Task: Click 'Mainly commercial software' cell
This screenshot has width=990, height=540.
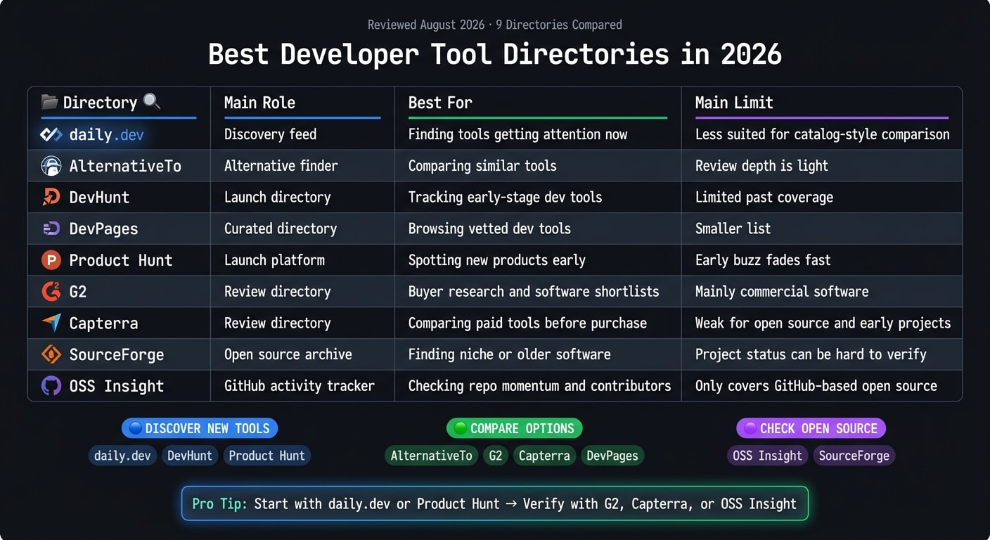Action: coord(782,292)
